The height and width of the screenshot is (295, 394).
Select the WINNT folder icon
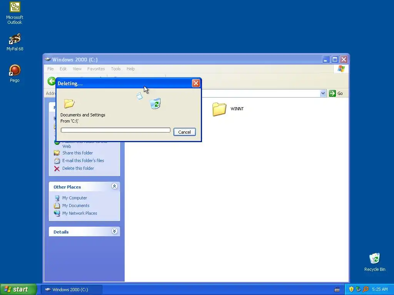[x=219, y=109]
